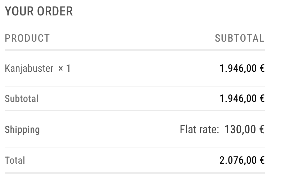Select the Flat rate shipping label
285x196 pixels.
[199, 129]
